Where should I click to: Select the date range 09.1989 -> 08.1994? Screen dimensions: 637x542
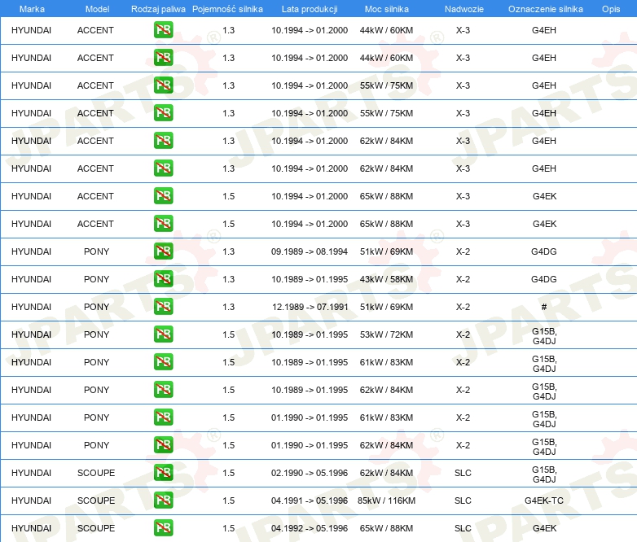click(x=310, y=251)
